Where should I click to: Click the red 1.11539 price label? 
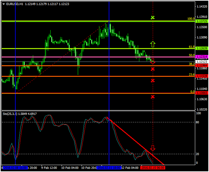point(201,76)
